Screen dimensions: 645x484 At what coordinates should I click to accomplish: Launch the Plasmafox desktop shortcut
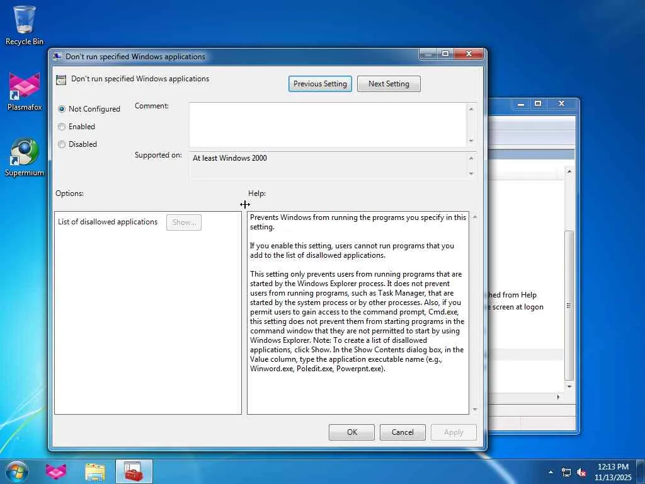coord(25,91)
